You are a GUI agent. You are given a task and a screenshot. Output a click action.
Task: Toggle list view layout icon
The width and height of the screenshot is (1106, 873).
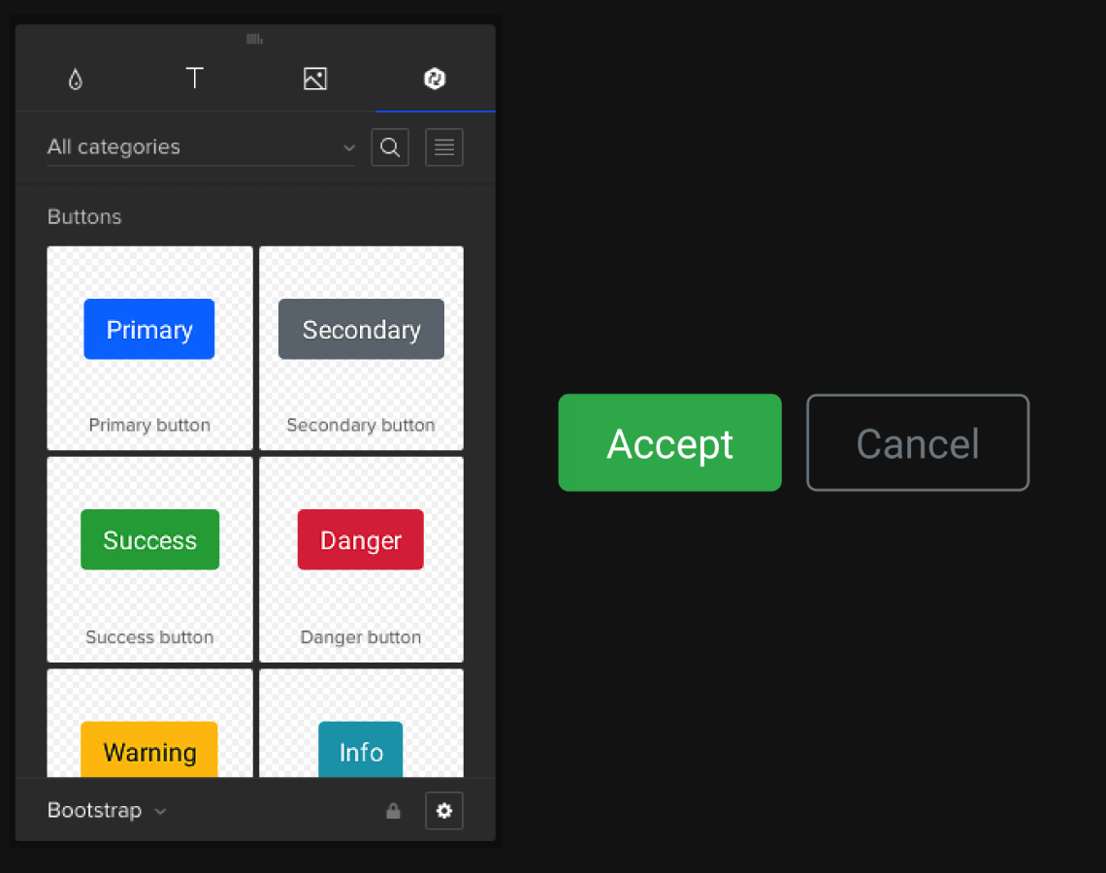[444, 147]
